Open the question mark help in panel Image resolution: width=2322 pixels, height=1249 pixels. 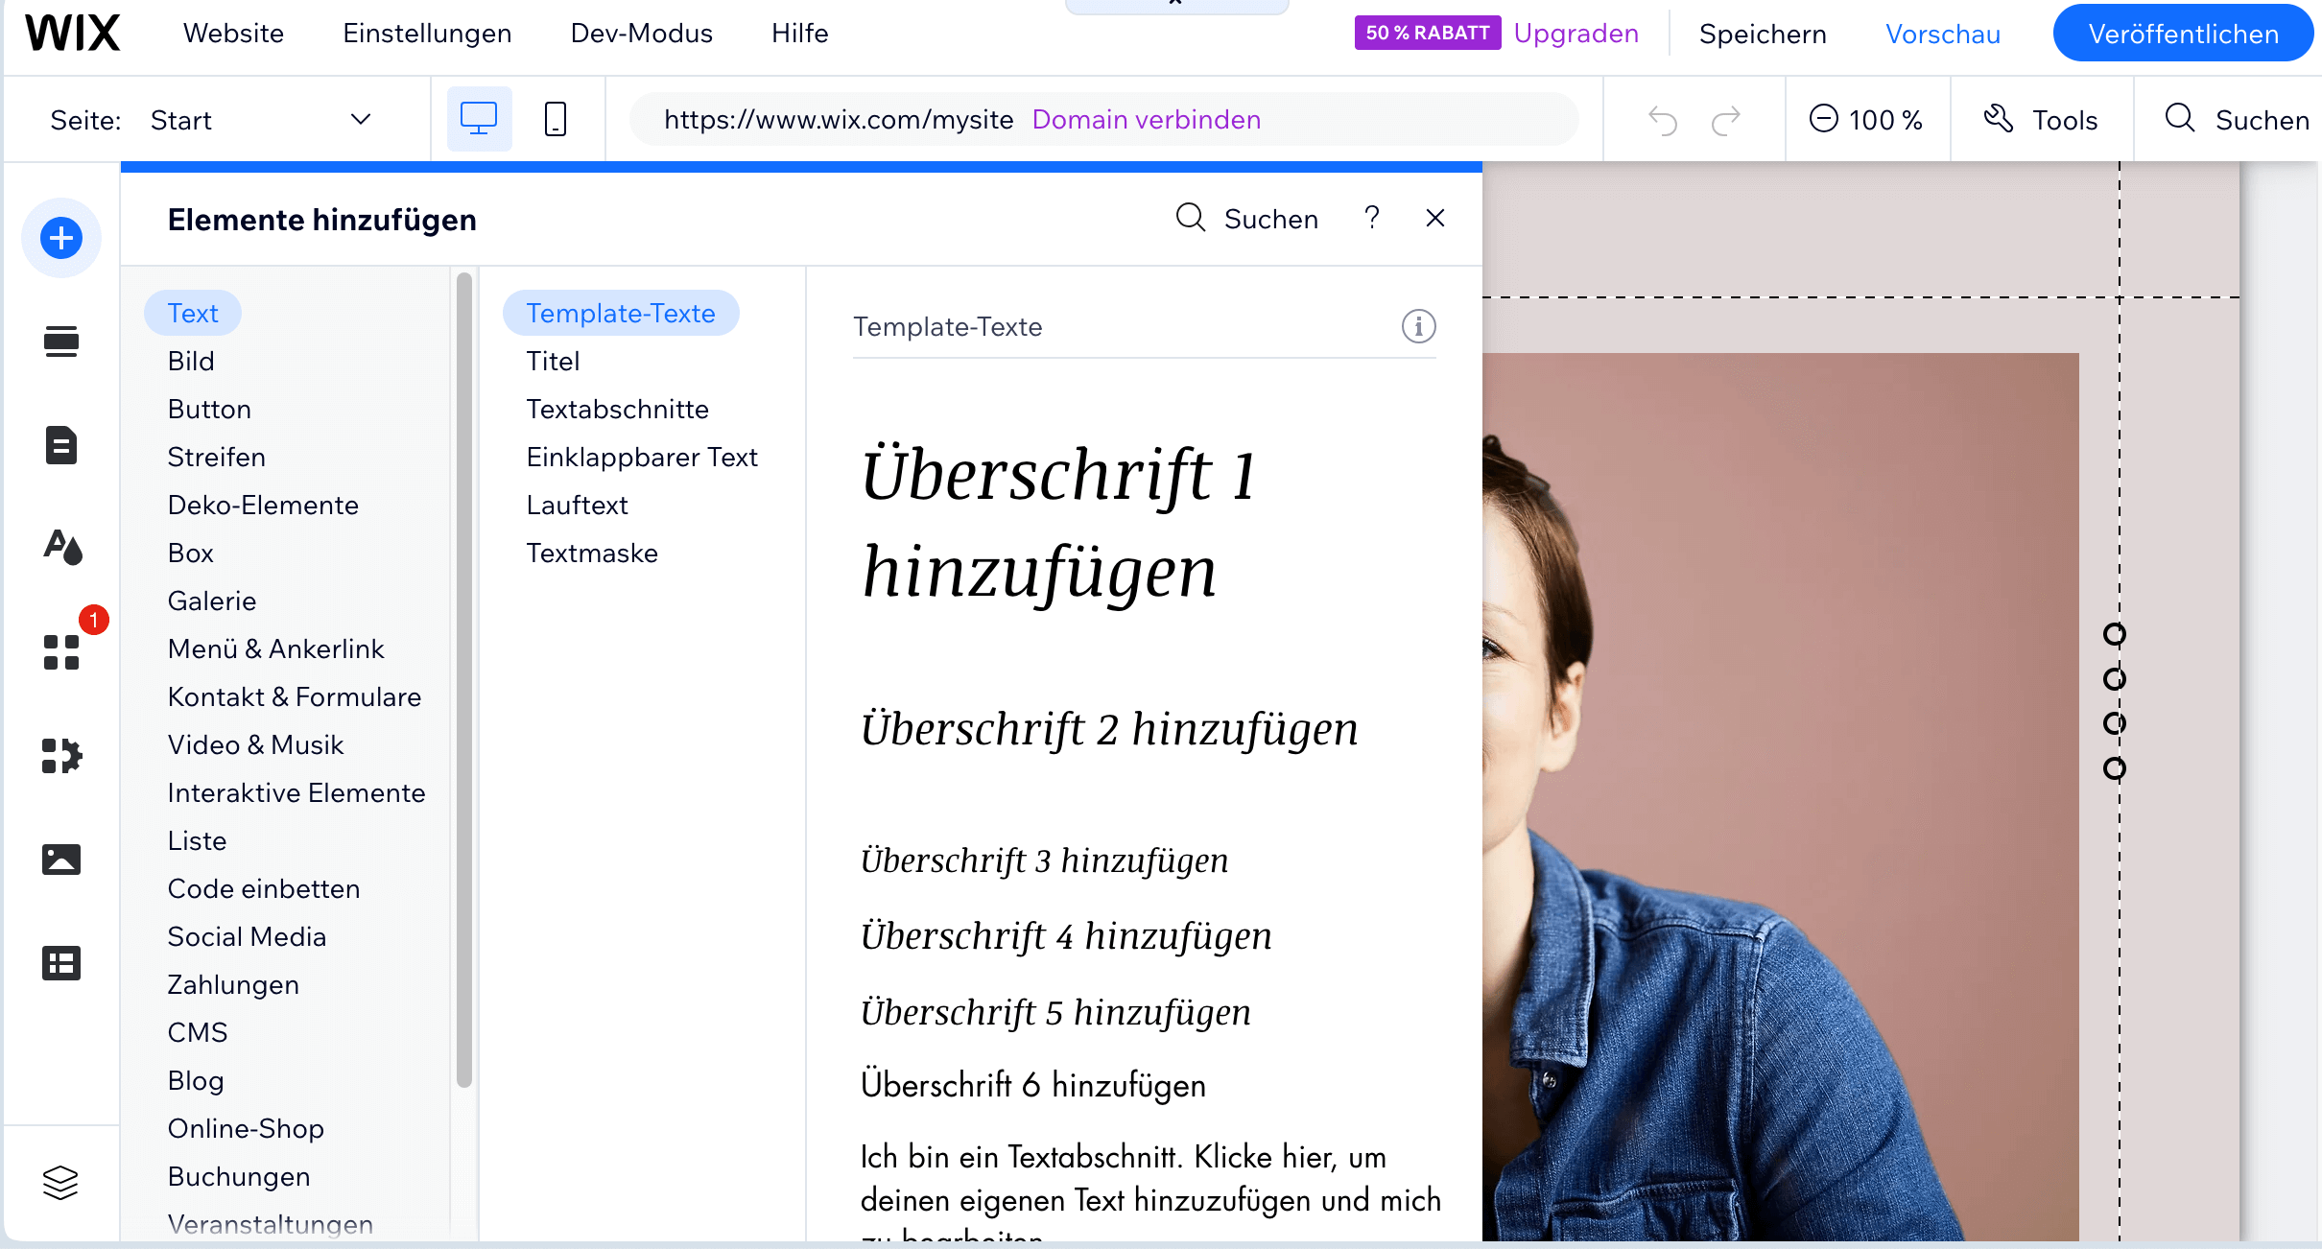pyautogui.click(x=1372, y=218)
